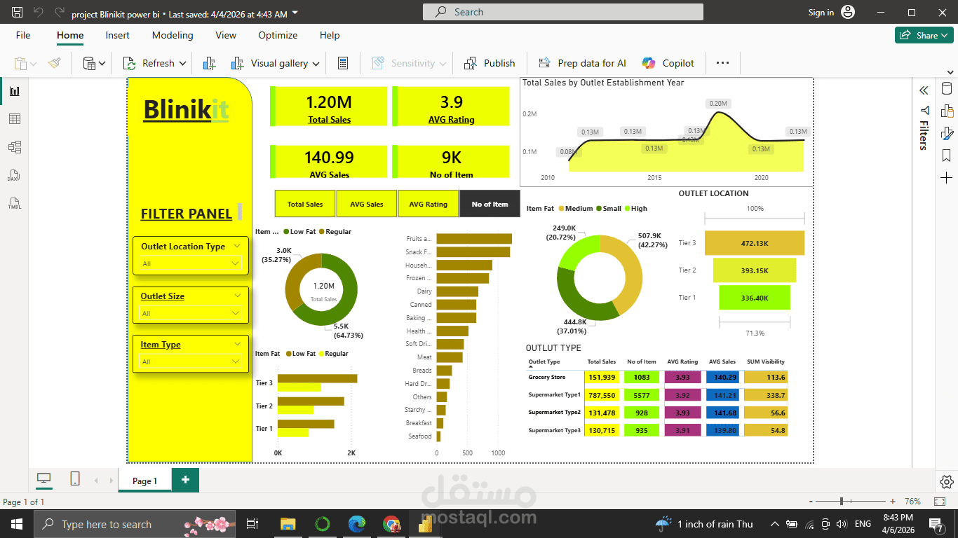Select the AVG Sales metric button
The width and height of the screenshot is (958, 538).
click(x=367, y=204)
